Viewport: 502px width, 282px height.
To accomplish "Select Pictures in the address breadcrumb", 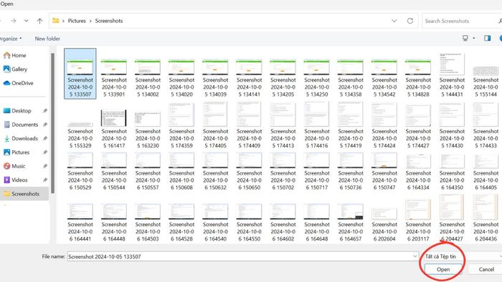I will (x=77, y=21).
